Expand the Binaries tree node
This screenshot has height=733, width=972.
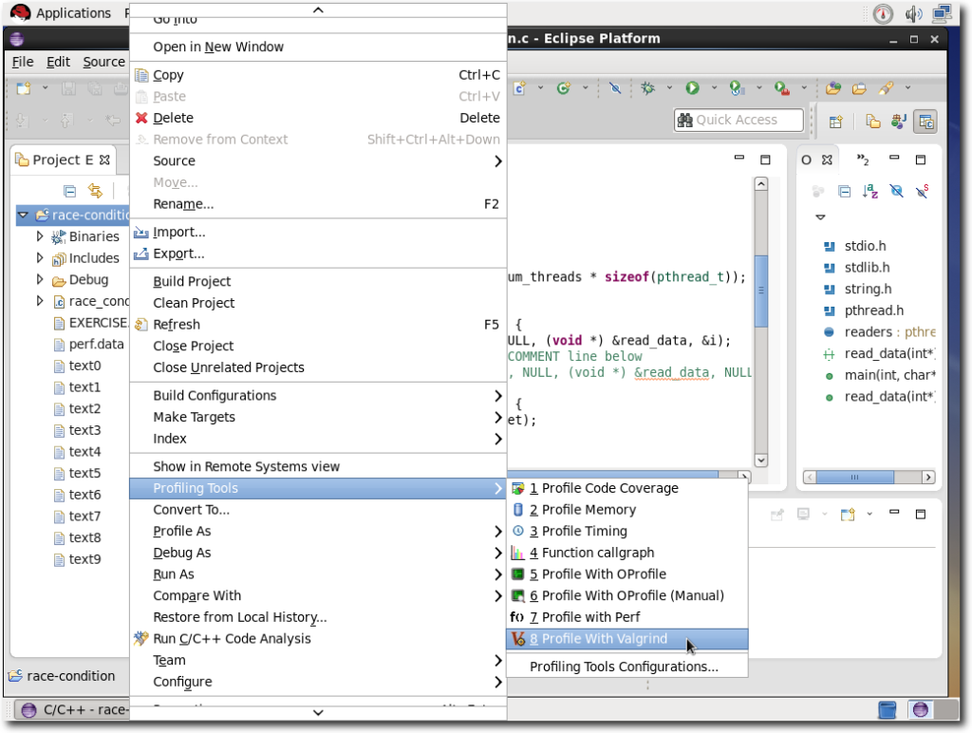(38, 236)
